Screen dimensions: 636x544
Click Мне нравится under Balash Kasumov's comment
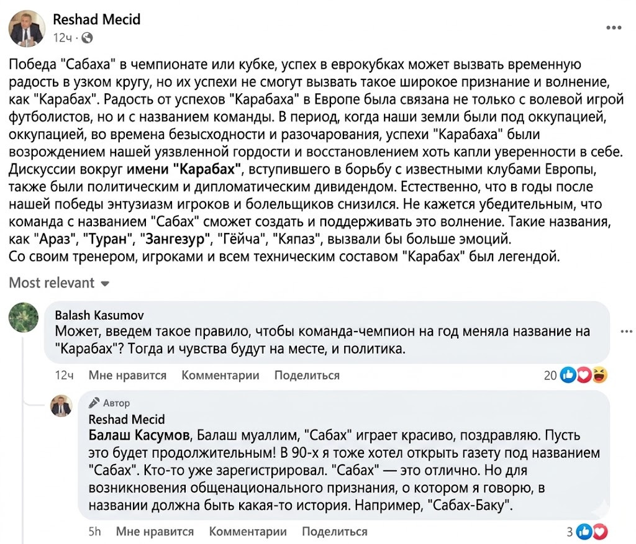pos(127,375)
